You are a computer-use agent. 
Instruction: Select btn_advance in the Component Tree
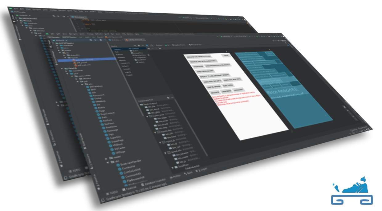(x=180, y=154)
